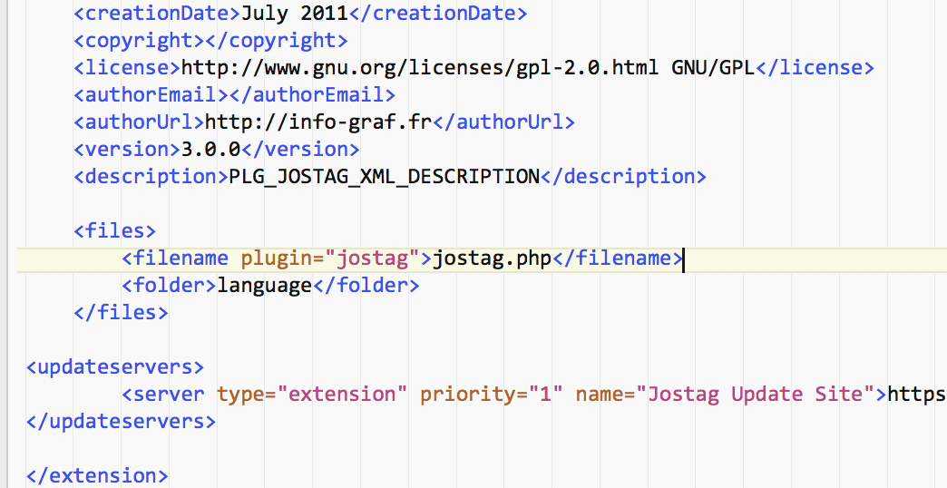Click the closing </version> tag
The width and height of the screenshot is (947, 488).
click(x=300, y=149)
